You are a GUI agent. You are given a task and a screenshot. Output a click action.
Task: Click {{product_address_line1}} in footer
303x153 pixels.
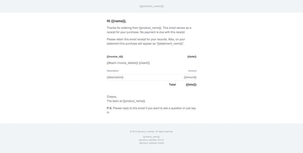(151, 140)
